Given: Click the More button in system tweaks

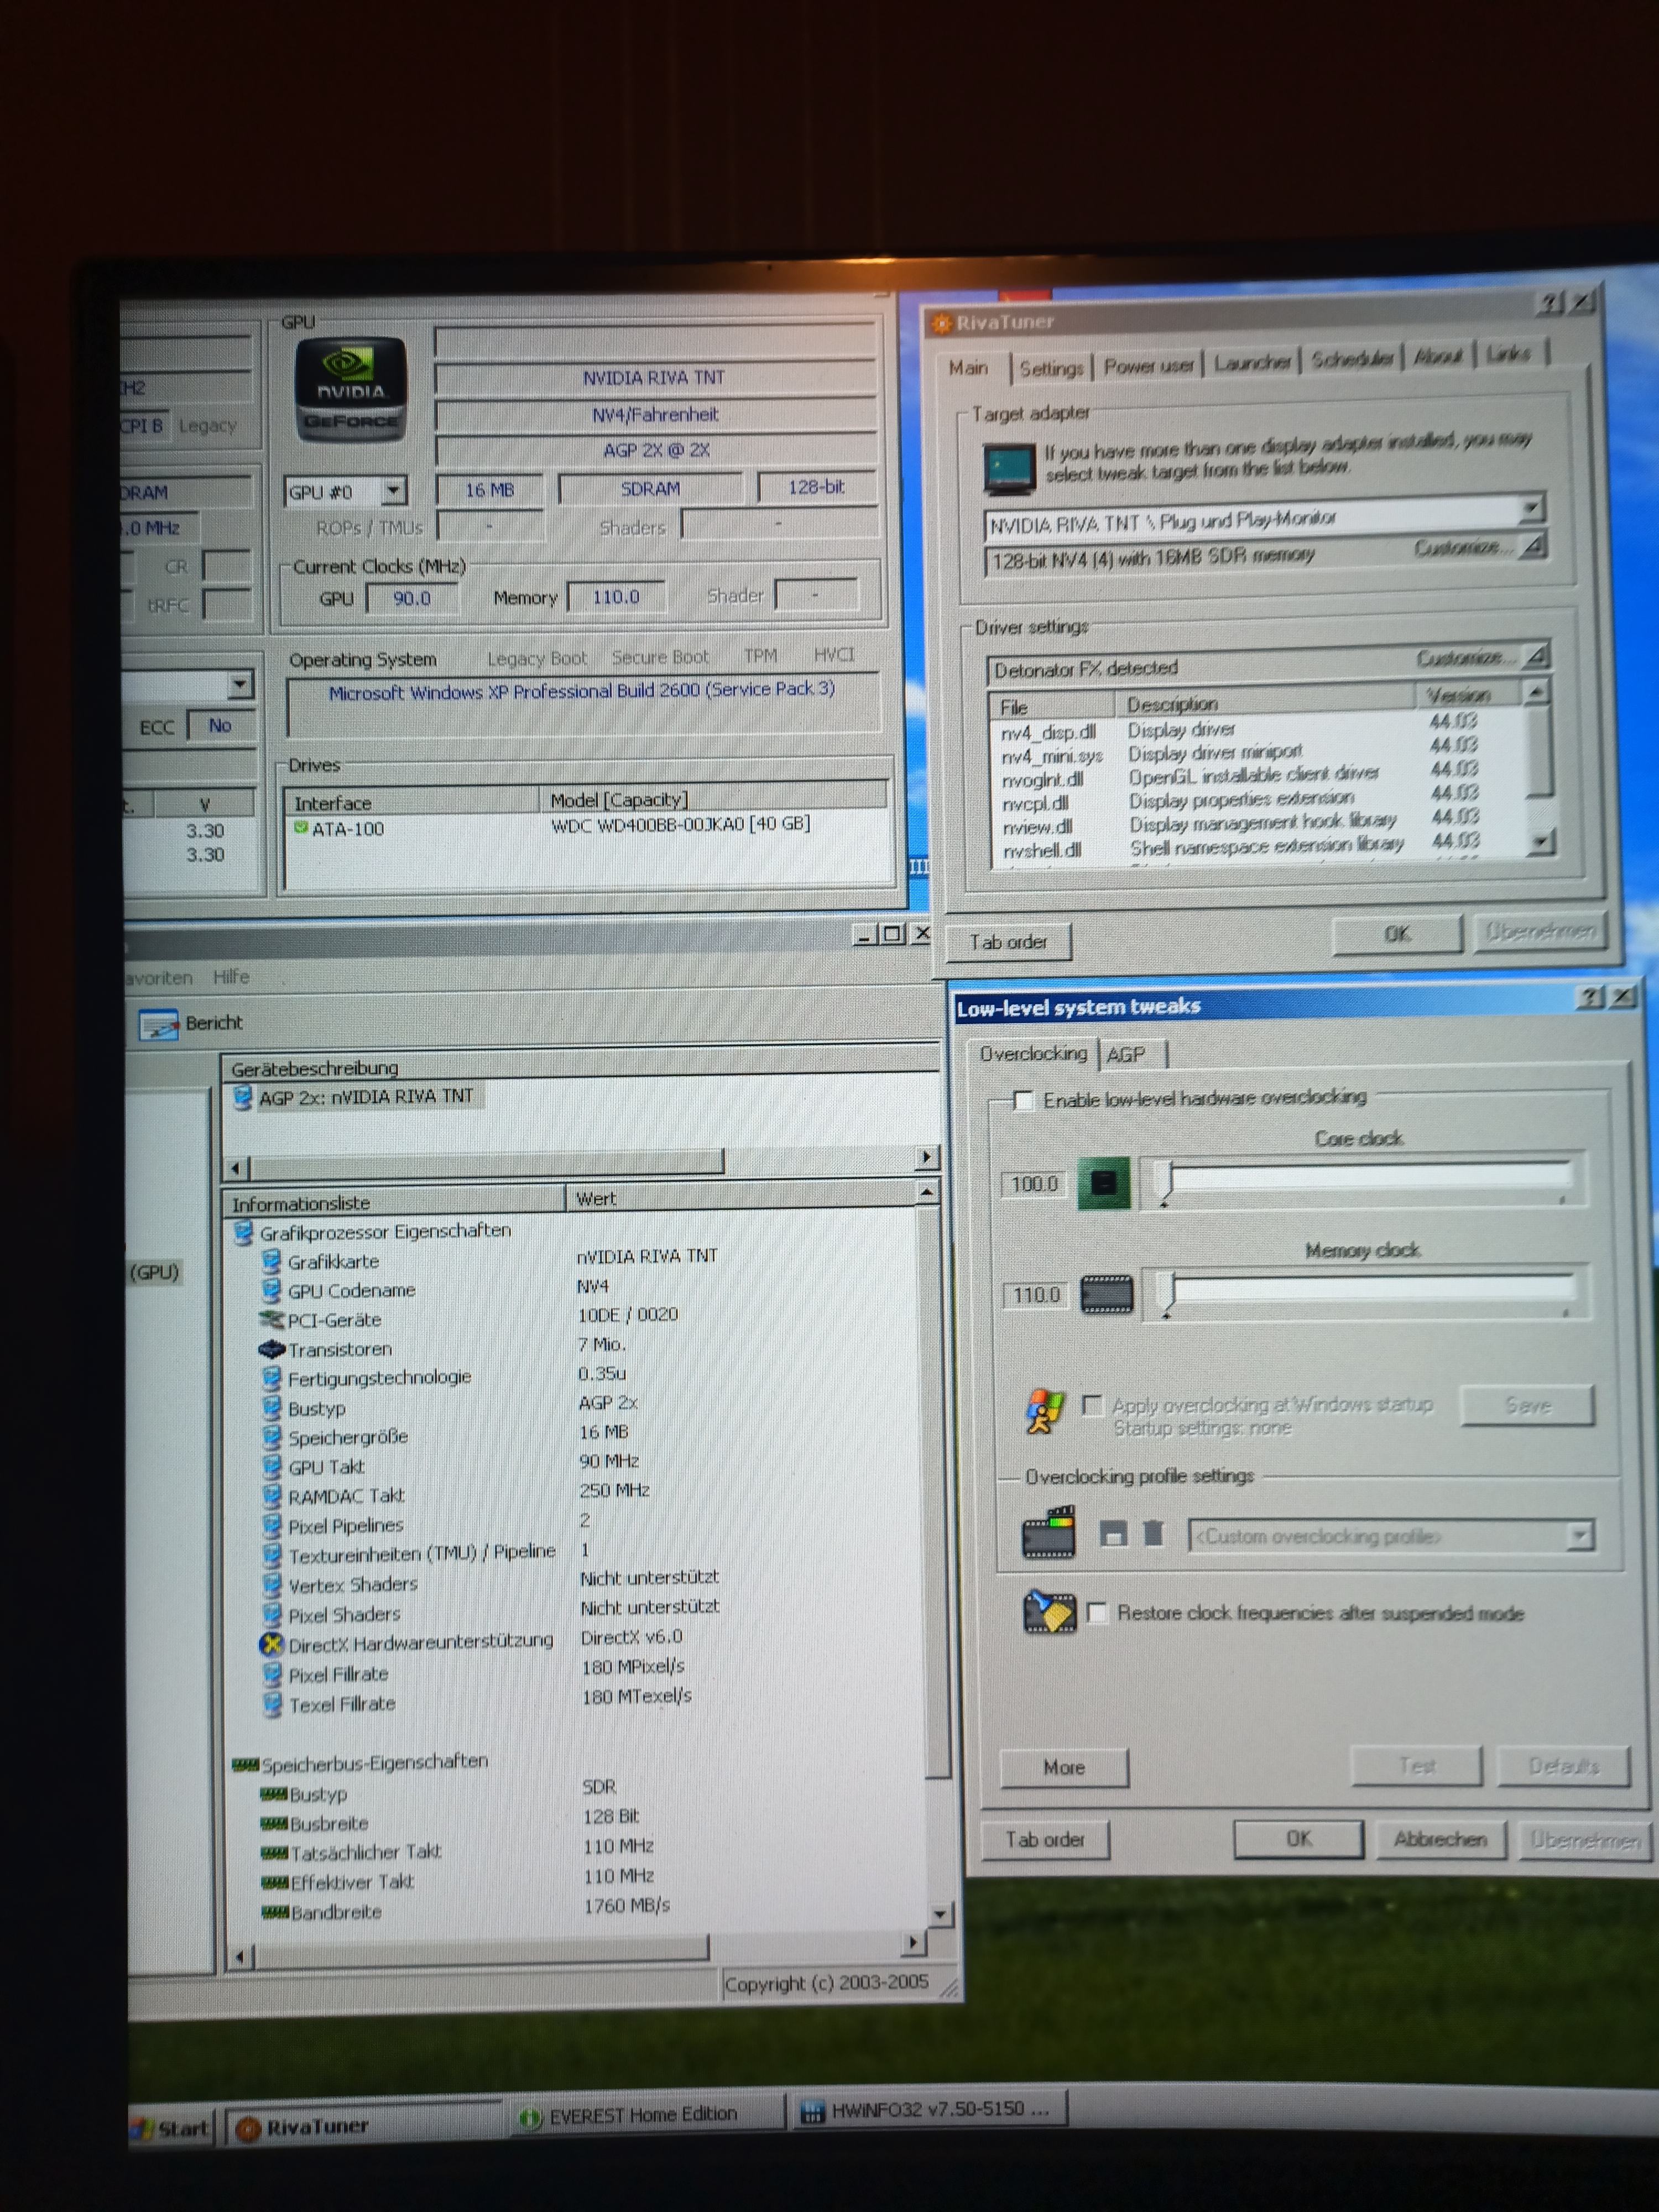Looking at the screenshot, I should [1064, 1768].
